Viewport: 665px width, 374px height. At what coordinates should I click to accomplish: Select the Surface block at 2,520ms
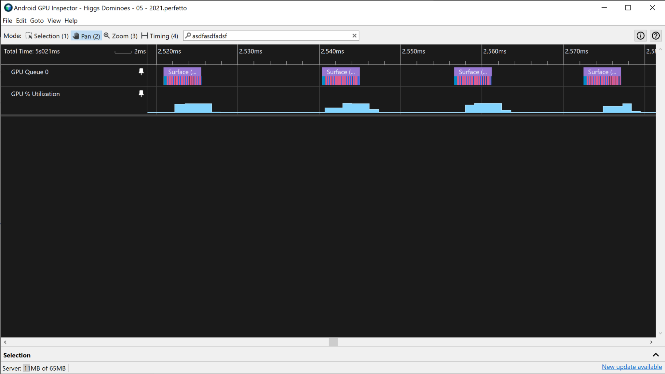pos(183,71)
